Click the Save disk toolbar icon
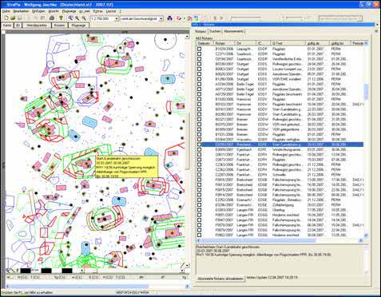Screen dimensions: 381x297 pos(20,18)
